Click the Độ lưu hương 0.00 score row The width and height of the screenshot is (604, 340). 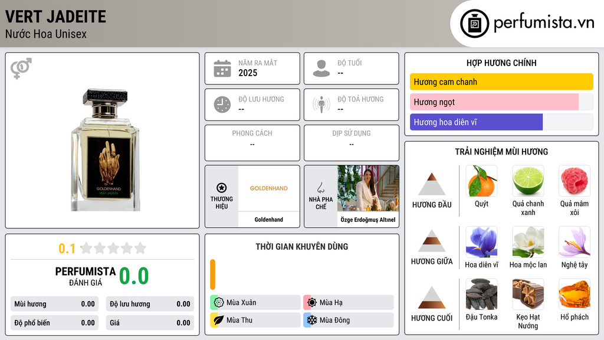point(150,304)
